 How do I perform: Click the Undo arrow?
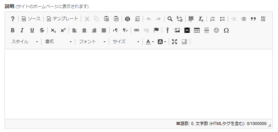(x=148, y=19)
